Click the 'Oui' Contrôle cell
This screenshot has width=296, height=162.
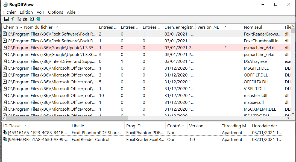[171, 140]
